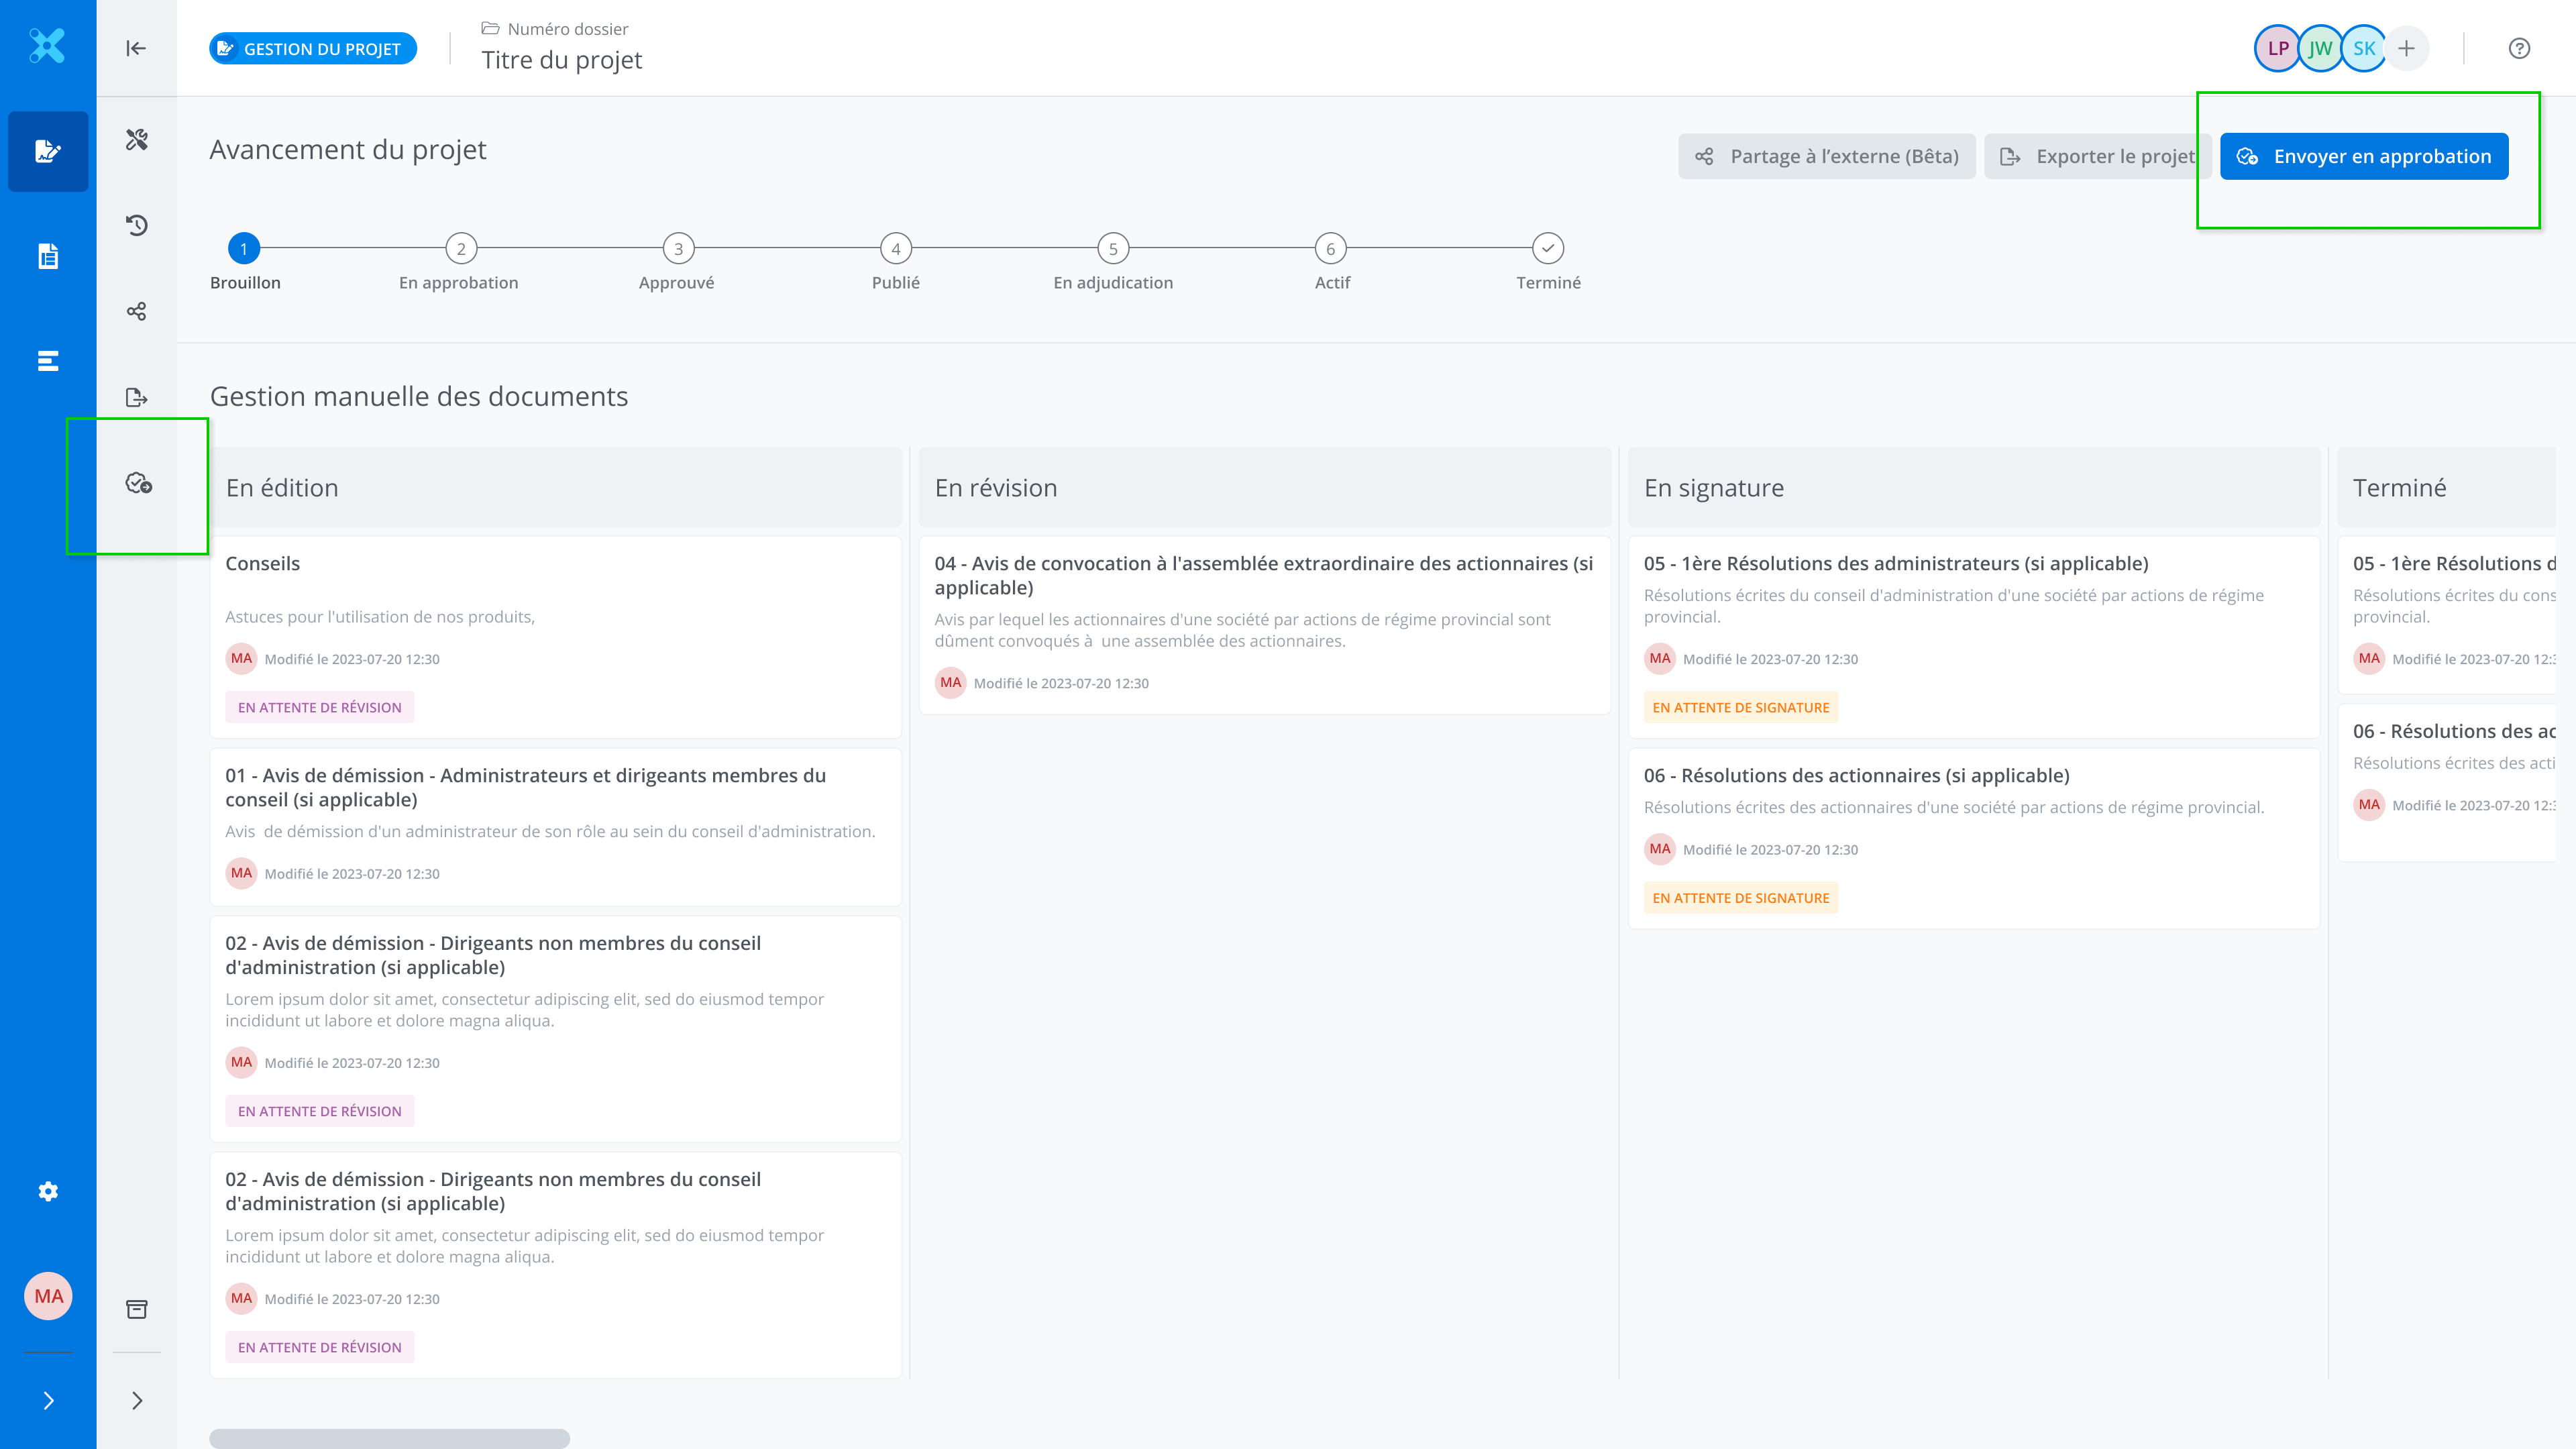Click the approval checkmark sidebar icon
The width and height of the screenshot is (2576, 1449).
point(138,484)
